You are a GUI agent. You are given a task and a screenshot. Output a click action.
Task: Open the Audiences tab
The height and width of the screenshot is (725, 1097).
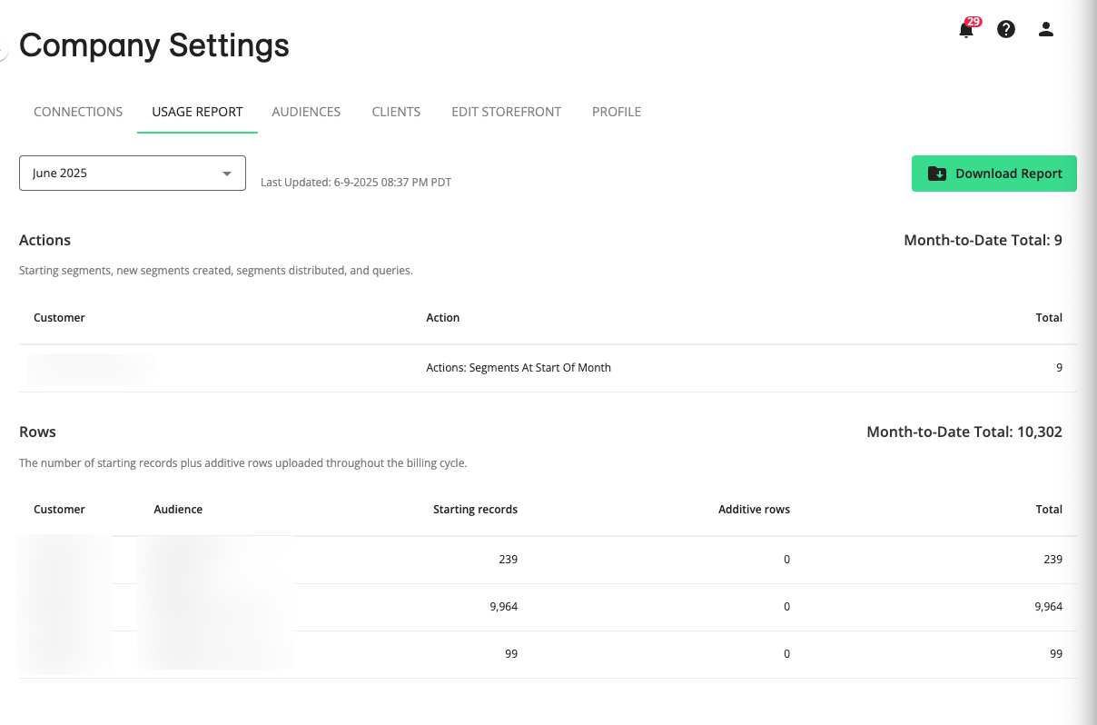click(x=306, y=112)
